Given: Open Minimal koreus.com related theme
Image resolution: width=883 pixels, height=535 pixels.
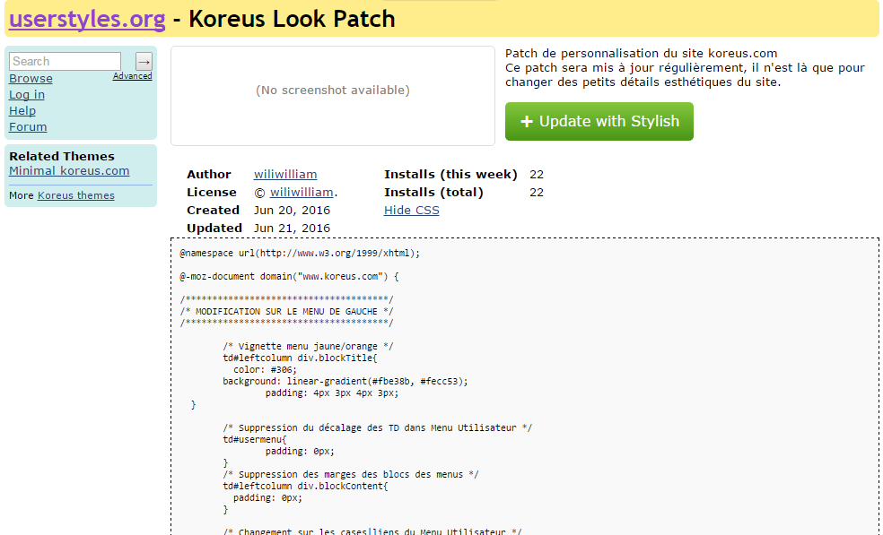Looking at the screenshot, I should pyautogui.click(x=69, y=171).
